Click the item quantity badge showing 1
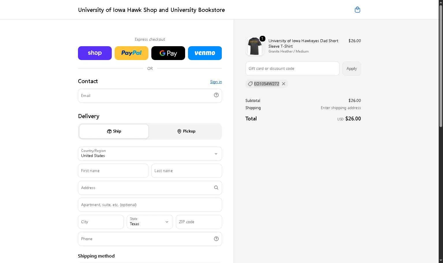Image resolution: width=443 pixels, height=263 pixels. tap(262, 38)
